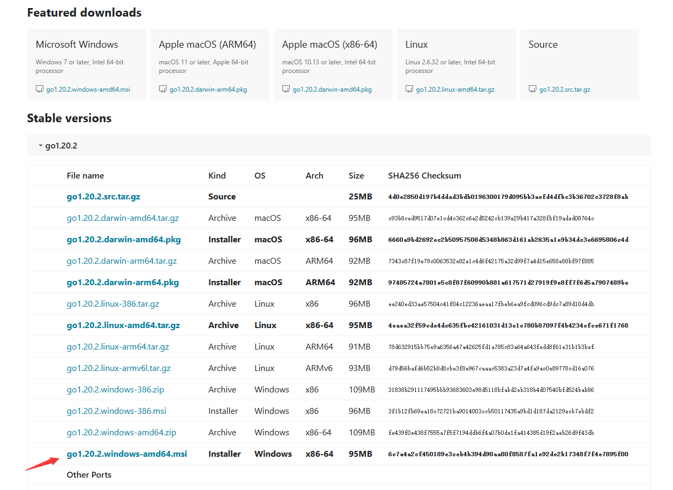The width and height of the screenshot is (673, 490).
Task: Click the Stable versions heading
Action: [x=70, y=118]
